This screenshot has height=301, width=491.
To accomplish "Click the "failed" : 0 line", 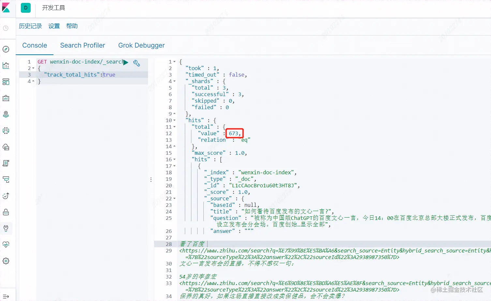I will point(210,107).
